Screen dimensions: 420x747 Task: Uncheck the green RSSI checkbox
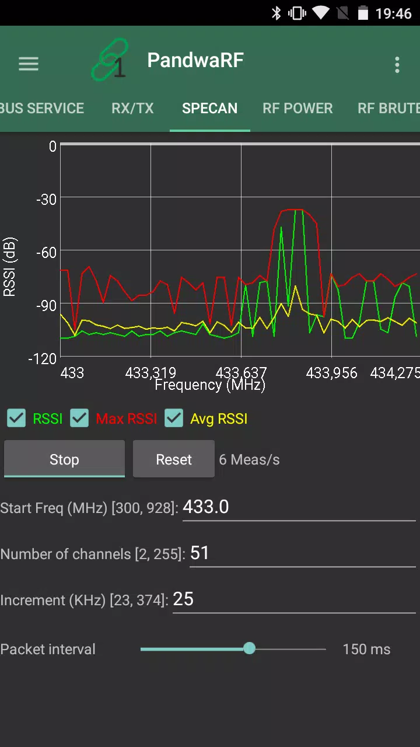tap(16, 418)
